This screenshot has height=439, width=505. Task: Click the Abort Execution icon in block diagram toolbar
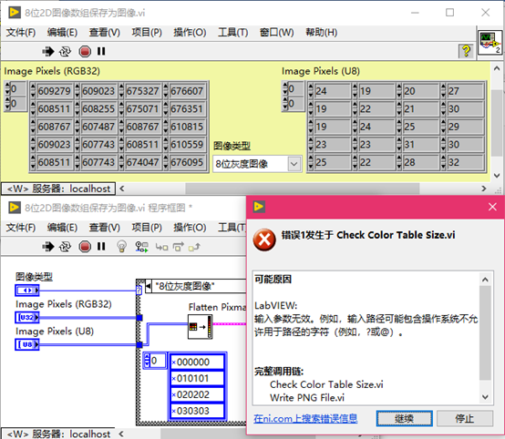(x=85, y=247)
